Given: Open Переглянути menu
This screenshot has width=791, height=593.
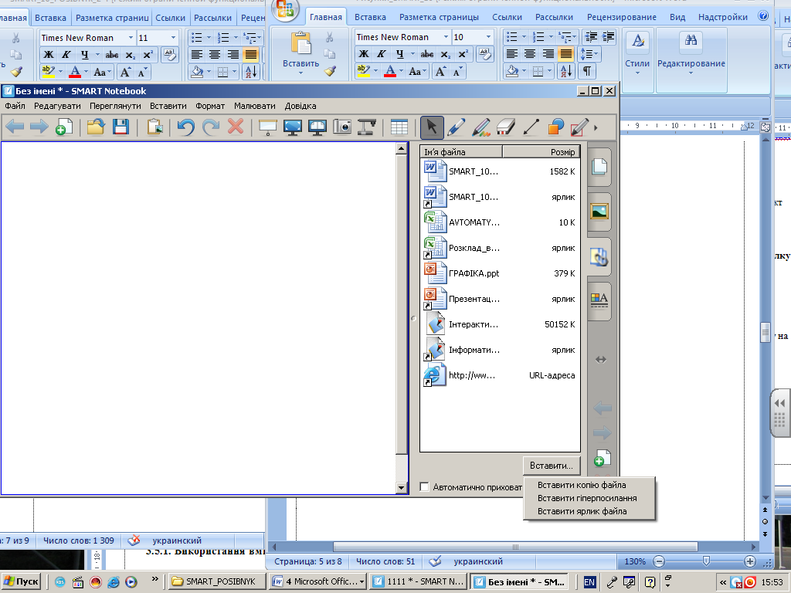Looking at the screenshot, I should (115, 106).
